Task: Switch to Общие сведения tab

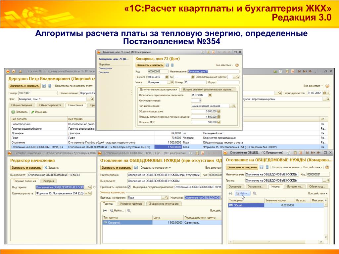Action: [22, 105]
